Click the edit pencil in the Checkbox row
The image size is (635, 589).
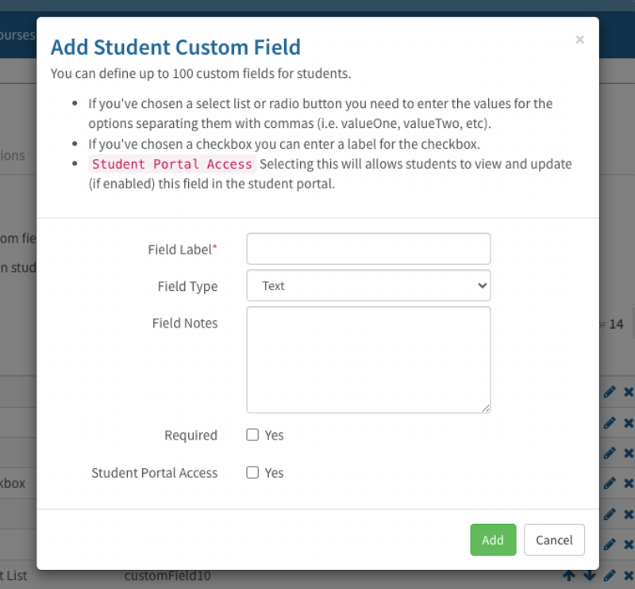coord(610,483)
